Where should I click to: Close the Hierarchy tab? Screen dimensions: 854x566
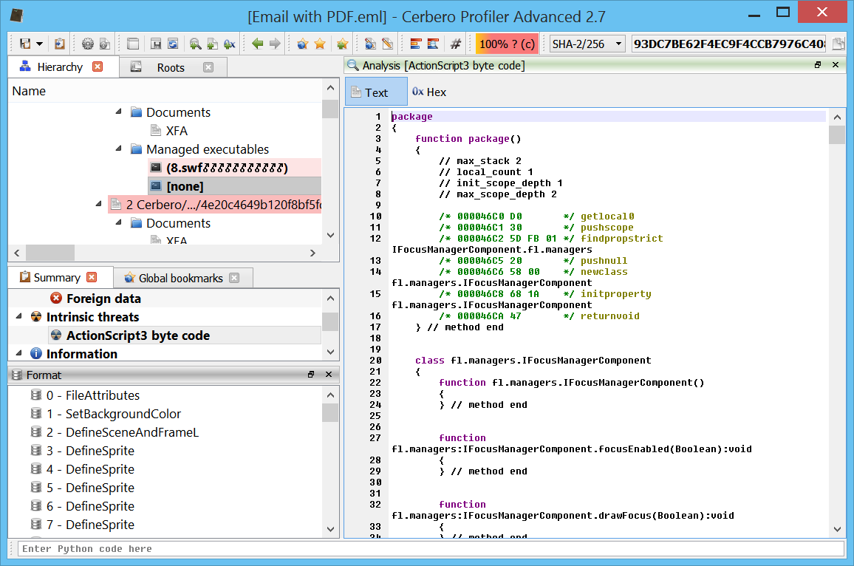pos(98,67)
